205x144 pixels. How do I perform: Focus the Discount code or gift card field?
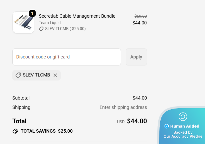pyautogui.click(x=67, y=57)
